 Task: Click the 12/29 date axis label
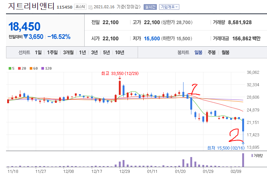[124, 171]
